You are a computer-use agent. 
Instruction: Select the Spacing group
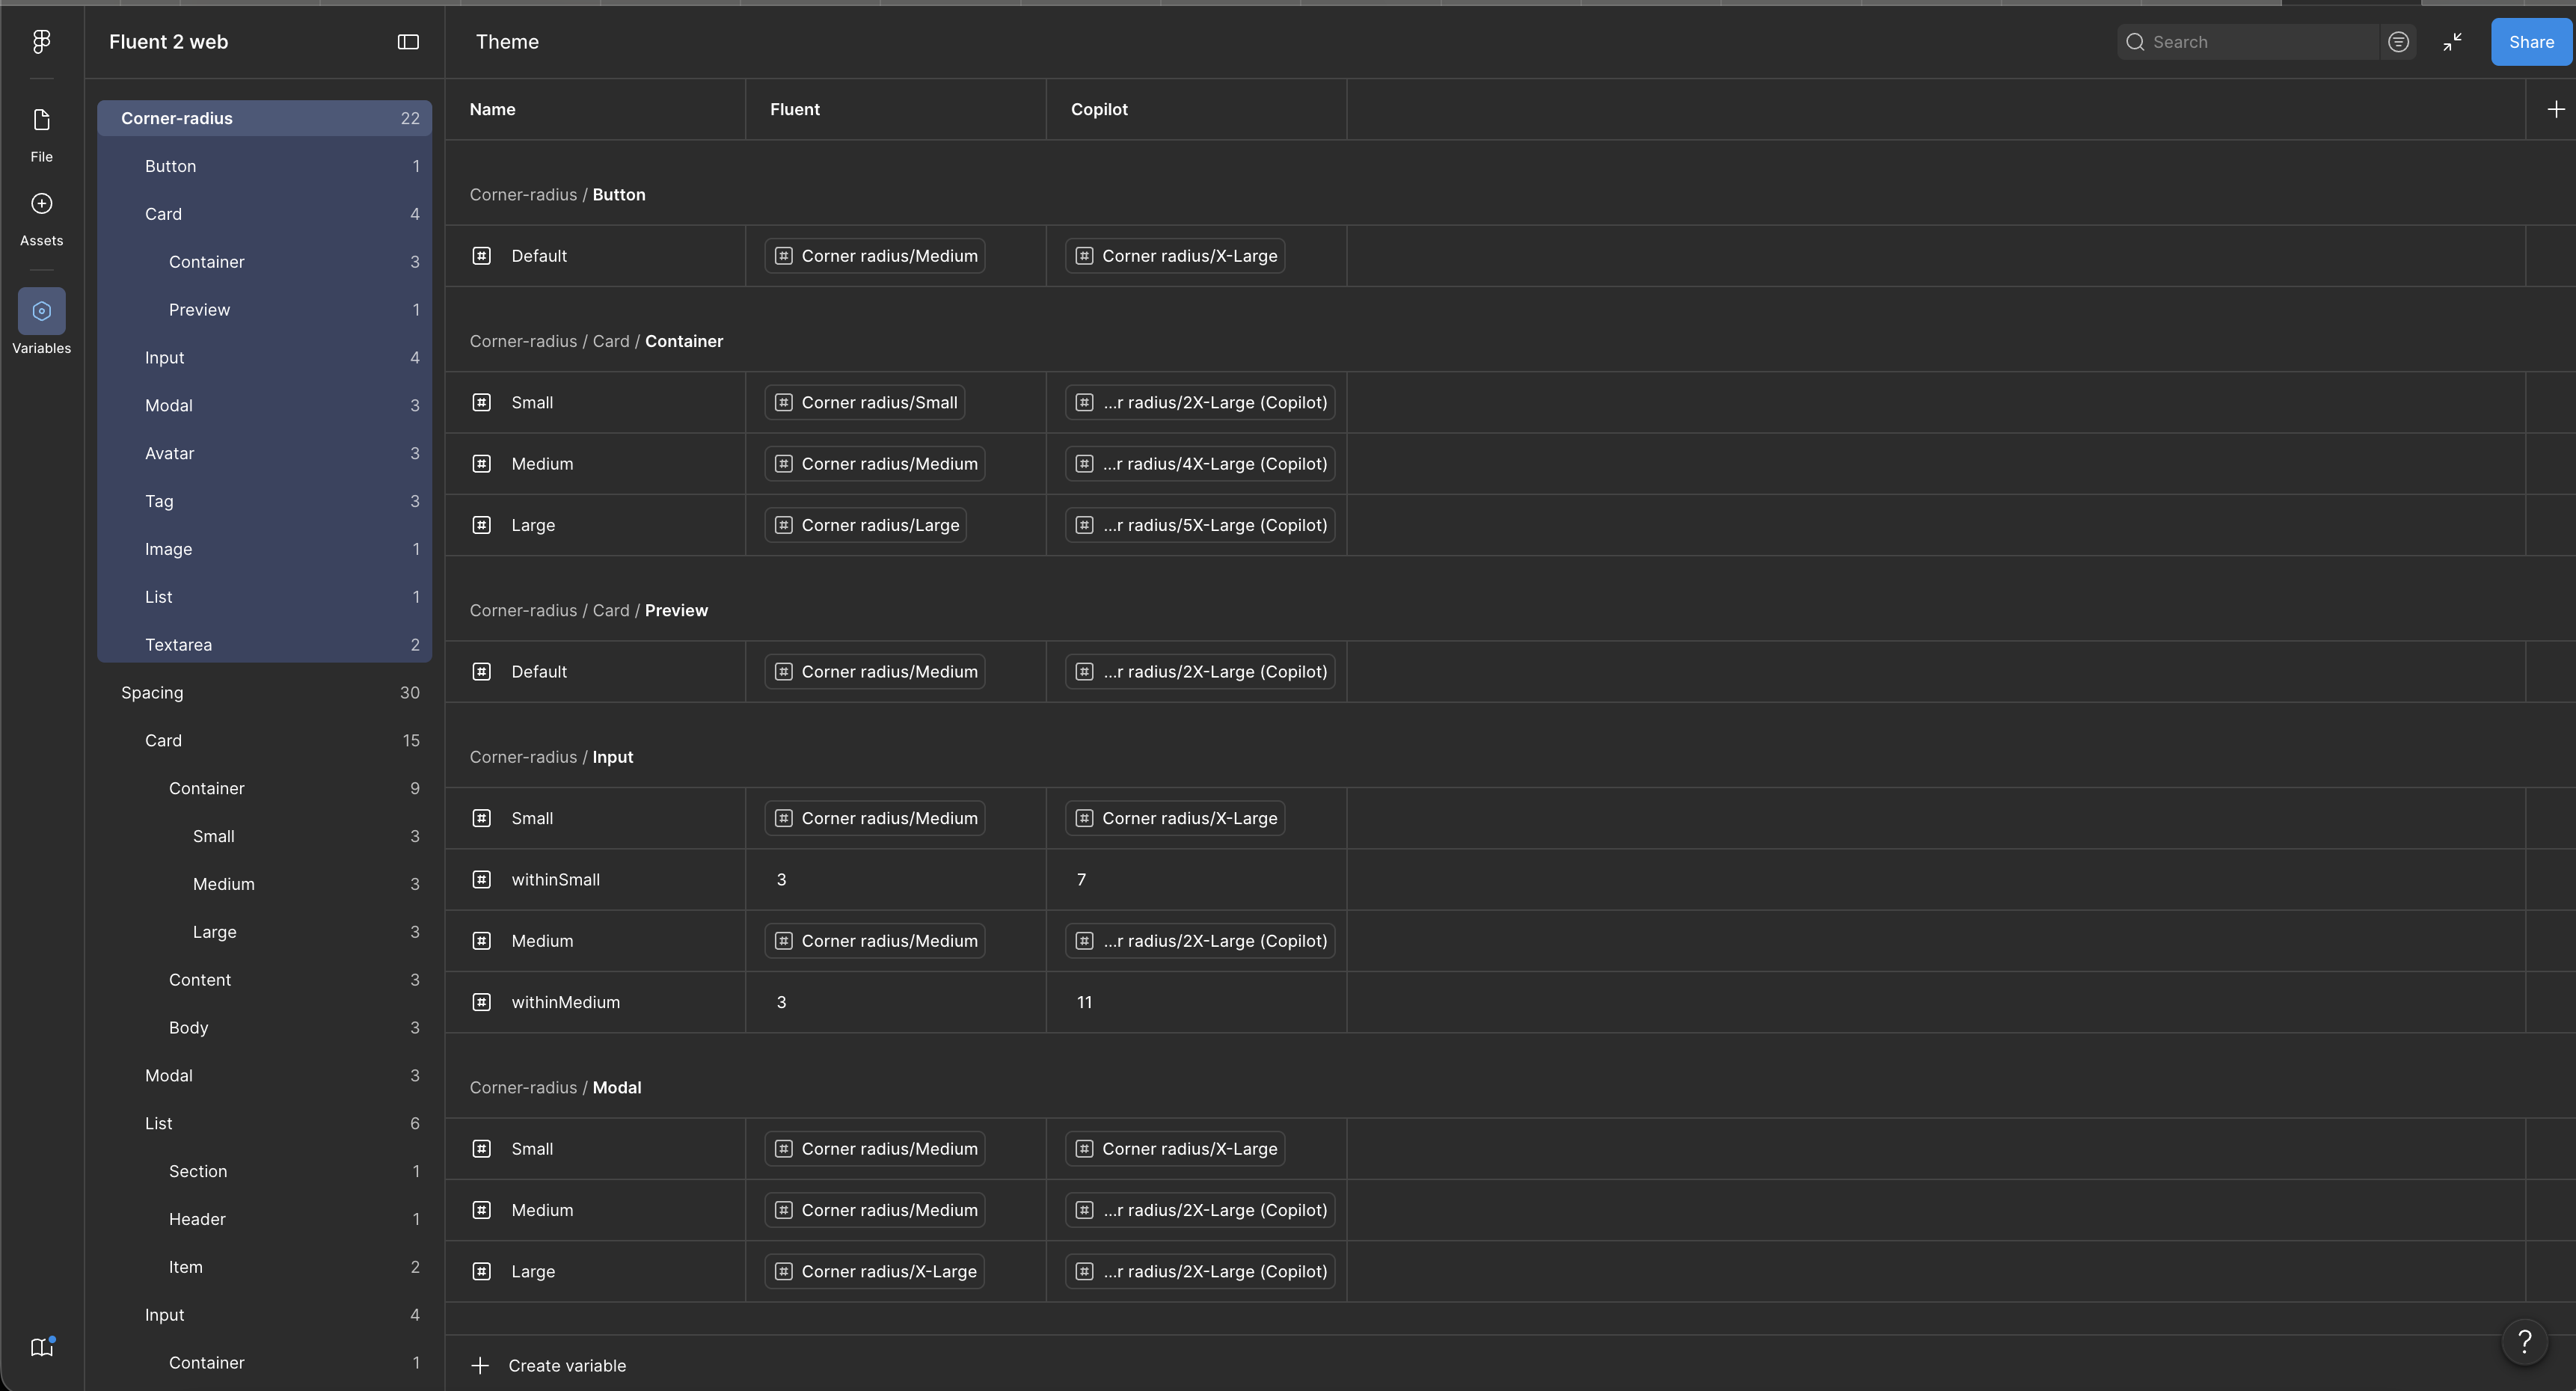[264, 693]
